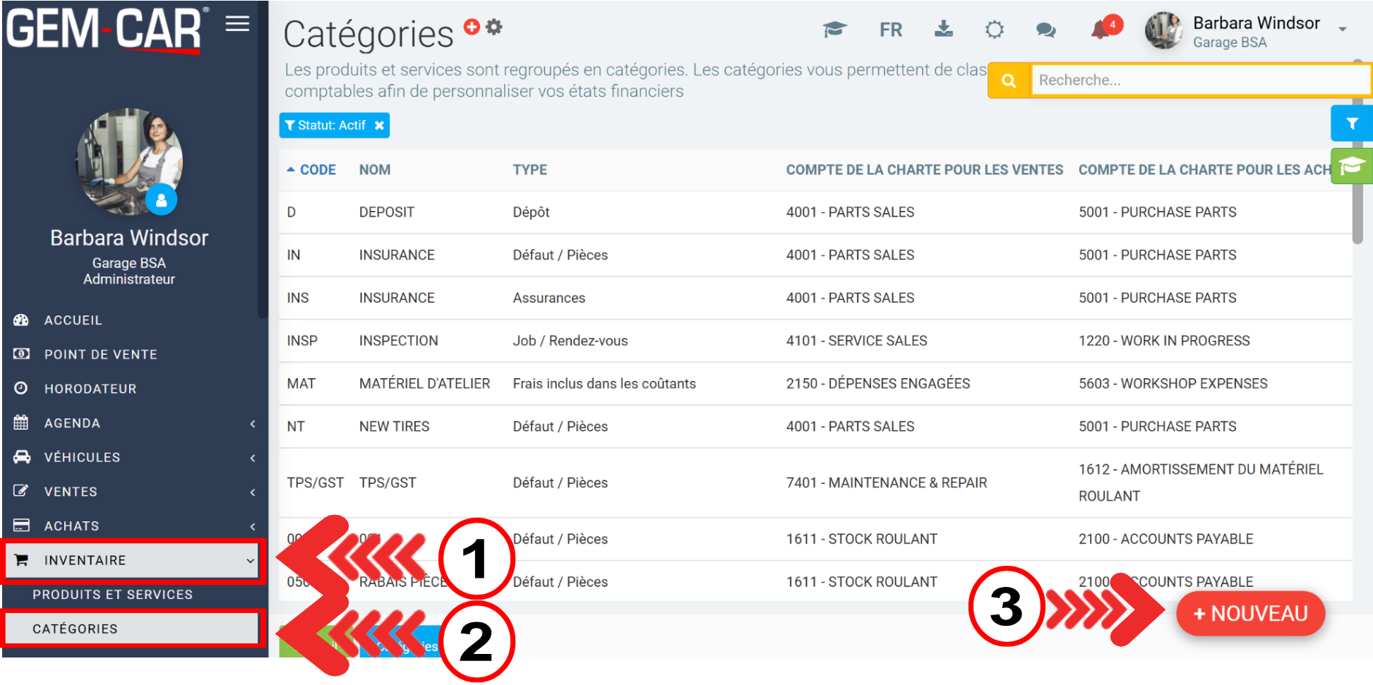1373x685 pixels.
Task: Switch language using the FR toggle
Action: pos(890,30)
